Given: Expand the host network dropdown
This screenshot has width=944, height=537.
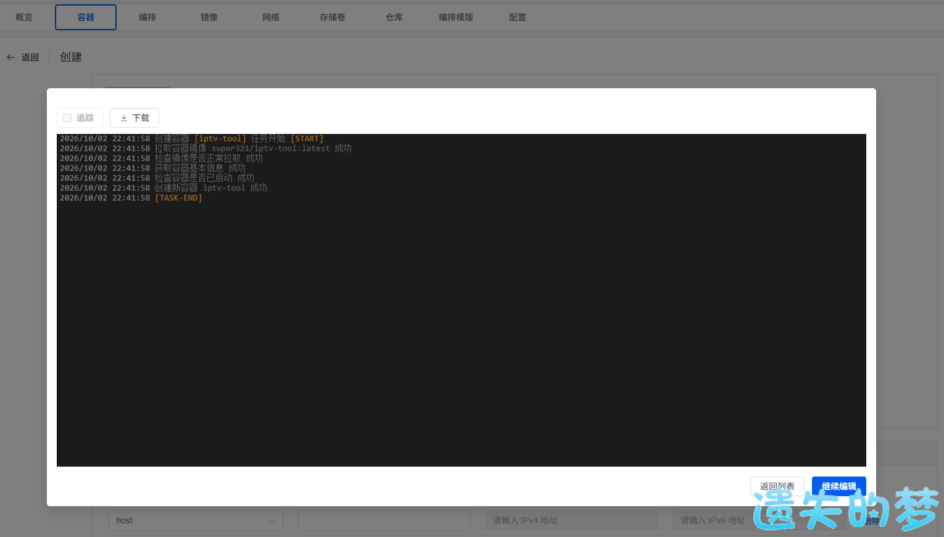Looking at the screenshot, I should 196,520.
